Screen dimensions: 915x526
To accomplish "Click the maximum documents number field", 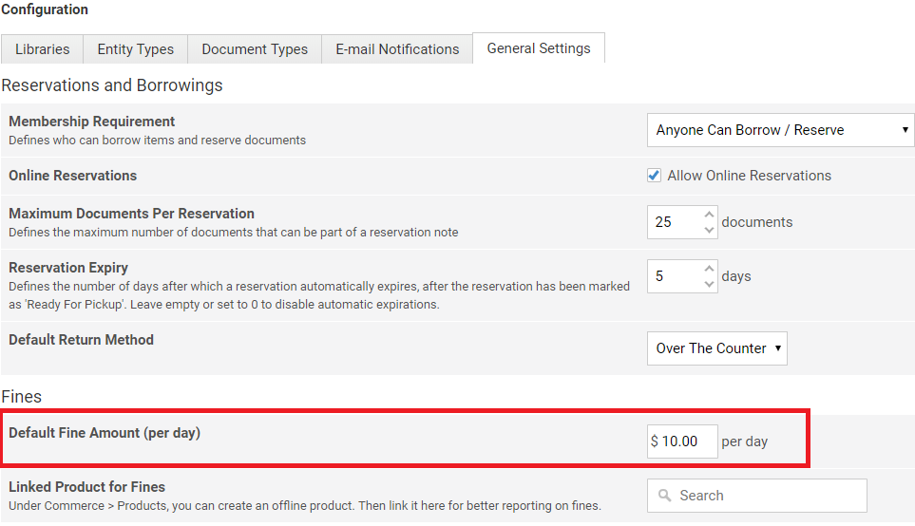I will (673, 222).
